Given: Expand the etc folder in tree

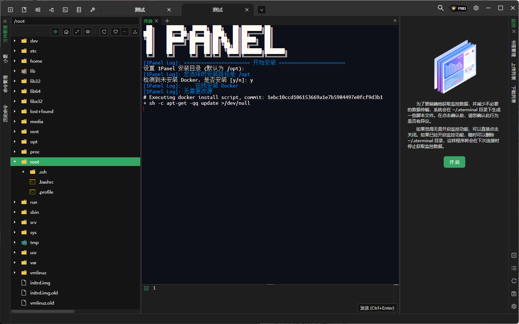Looking at the screenshot, I should pos(15,51).
